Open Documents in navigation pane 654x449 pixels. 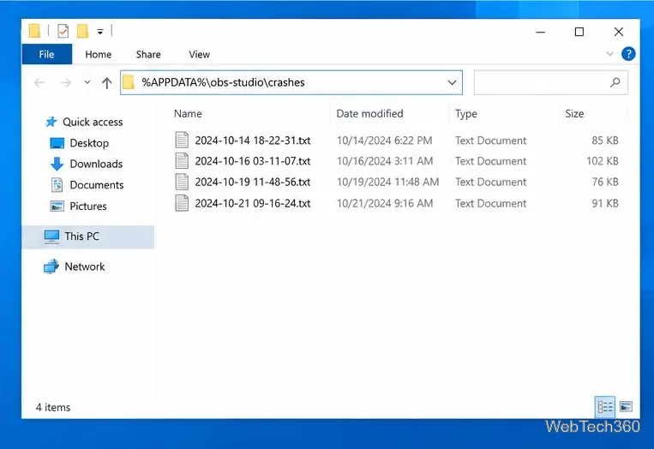pos(96,185)
